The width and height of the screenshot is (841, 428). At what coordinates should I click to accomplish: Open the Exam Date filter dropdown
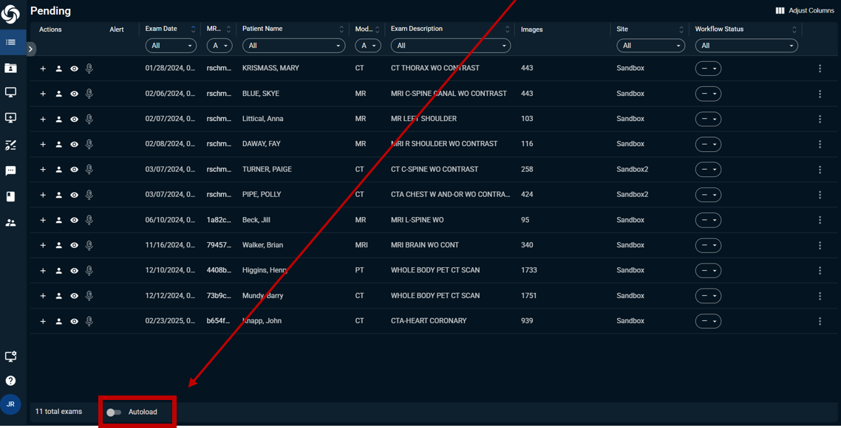tap(171, 46)
